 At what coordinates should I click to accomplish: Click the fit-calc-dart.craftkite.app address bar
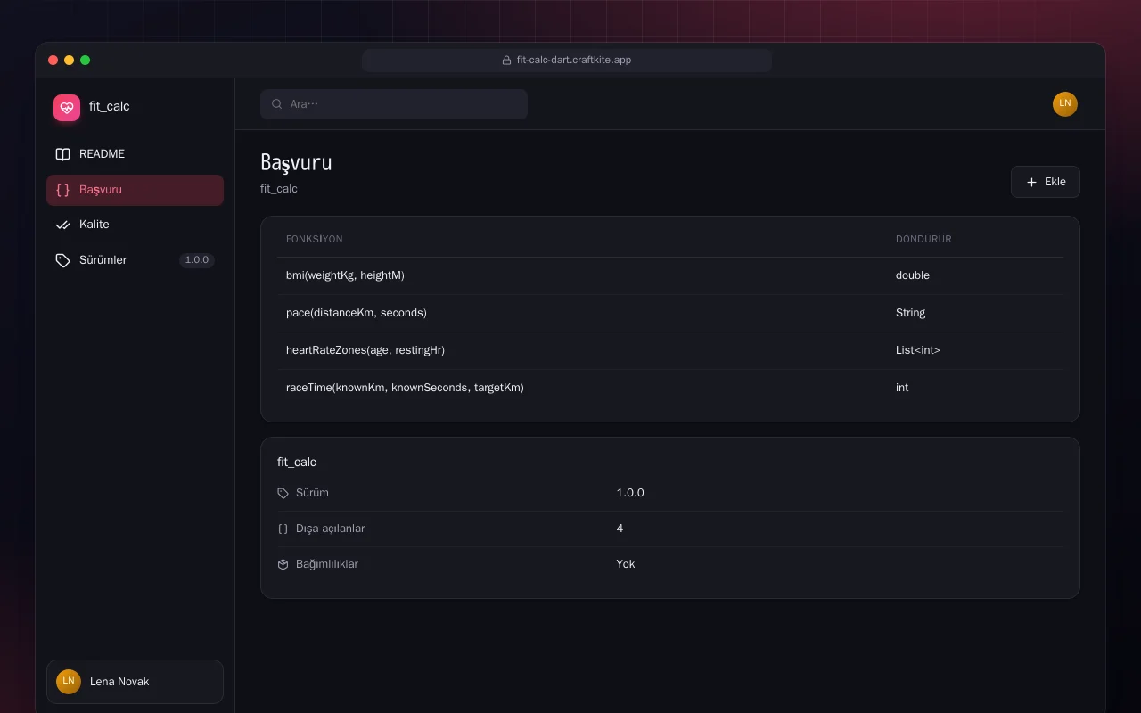567,61
